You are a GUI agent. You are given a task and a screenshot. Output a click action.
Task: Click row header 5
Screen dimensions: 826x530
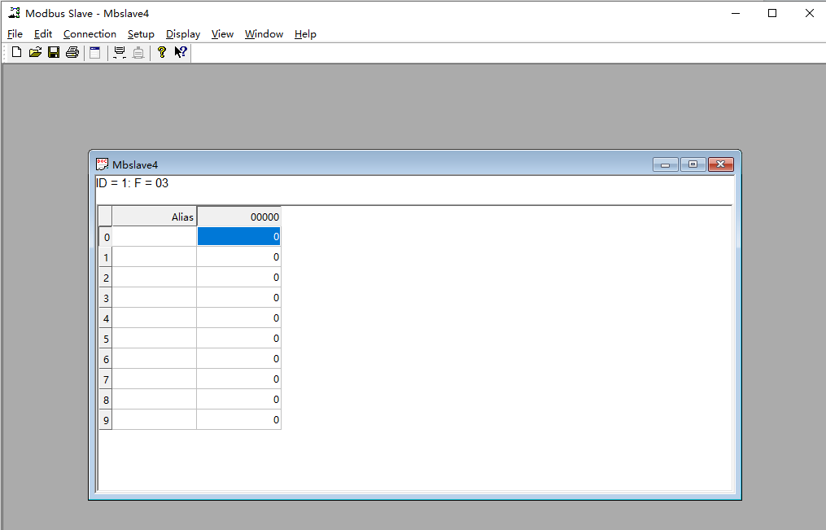(x=105, y=338)
